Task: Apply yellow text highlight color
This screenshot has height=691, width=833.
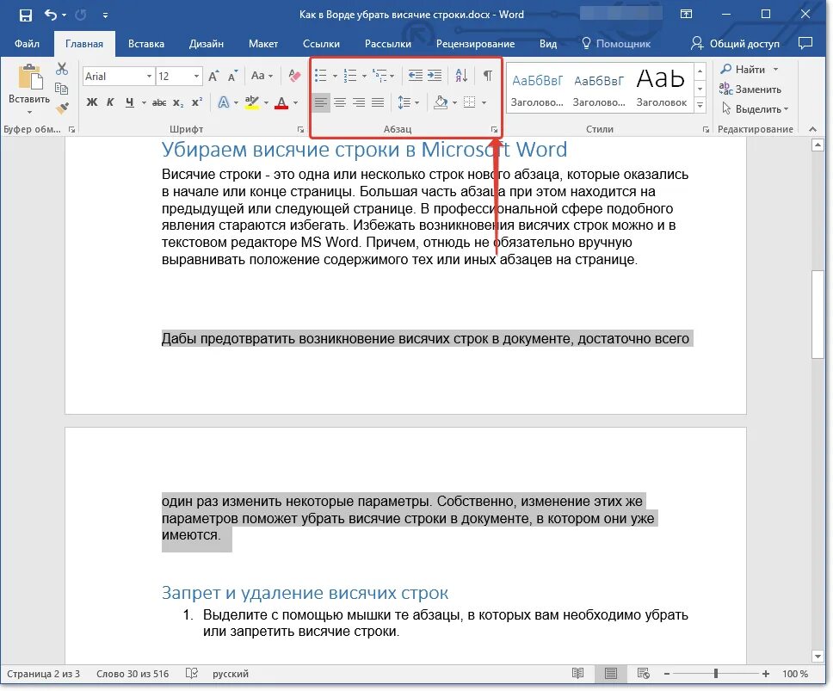Action: tap(252, 102)
